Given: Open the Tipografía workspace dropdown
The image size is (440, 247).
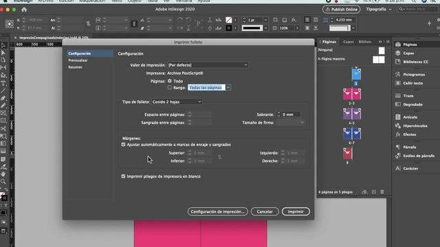Looking at the screenshot, I should click(378, 9).
